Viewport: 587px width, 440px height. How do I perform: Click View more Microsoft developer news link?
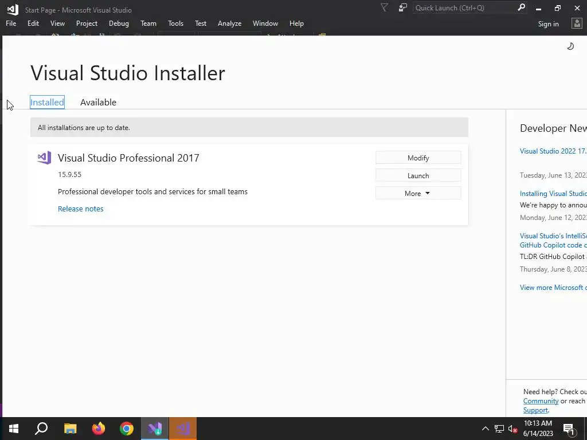553,288
